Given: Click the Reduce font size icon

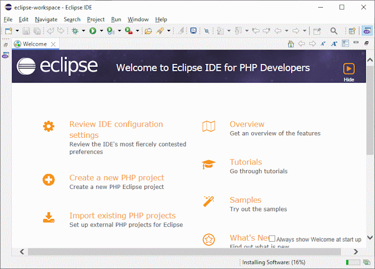Looking at the screenshot, I should click(x=323, y=44).
